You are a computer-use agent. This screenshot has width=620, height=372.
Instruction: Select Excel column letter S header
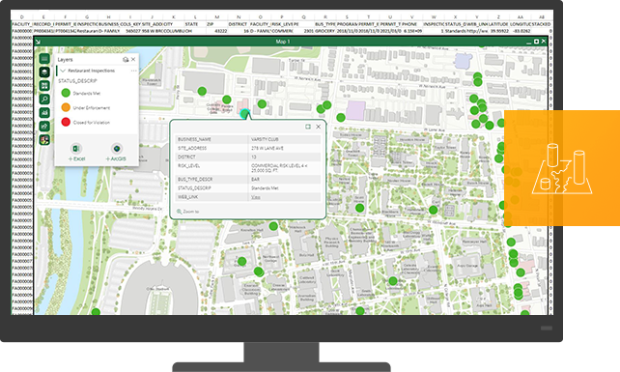coord(347,17)
